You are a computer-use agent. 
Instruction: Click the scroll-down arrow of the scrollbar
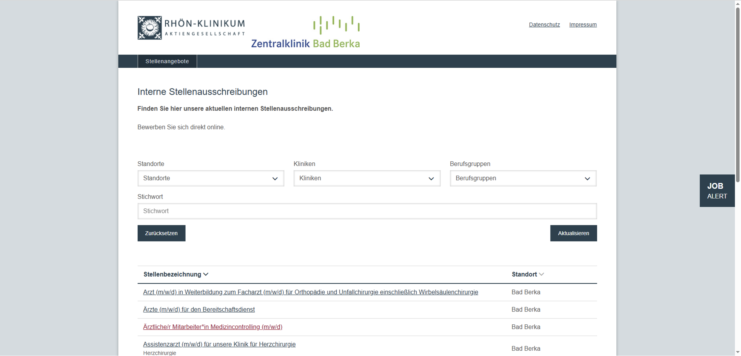click(738, 352)
